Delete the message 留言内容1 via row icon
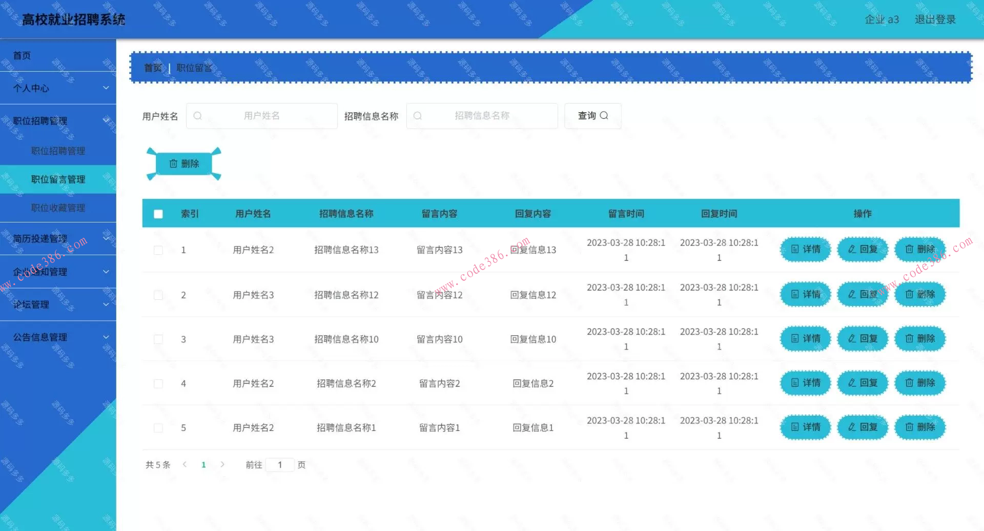984x531 pixels. pyautogui.click(x=920, y=427)
